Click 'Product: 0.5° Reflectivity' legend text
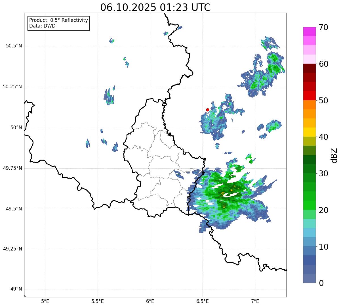Image resolution: width=341 pixels, height=307 pixels. (x=59, y=20)
